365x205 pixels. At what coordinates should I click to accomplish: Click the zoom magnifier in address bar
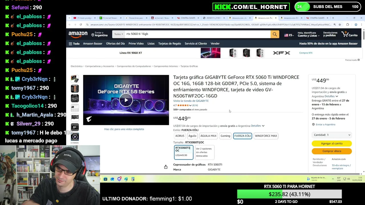click(334, 25)
